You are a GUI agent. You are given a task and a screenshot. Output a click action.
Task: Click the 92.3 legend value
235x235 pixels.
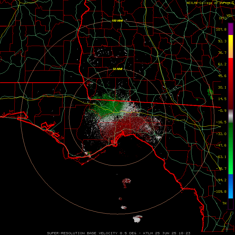[x=222, y=41]
